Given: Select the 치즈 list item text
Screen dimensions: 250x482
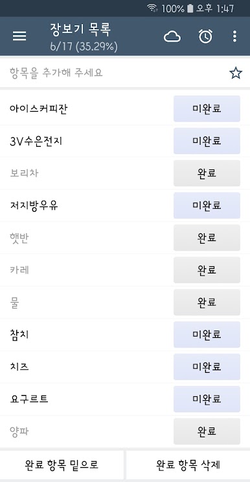Looking at the screenshot, I should click(19, 367).
